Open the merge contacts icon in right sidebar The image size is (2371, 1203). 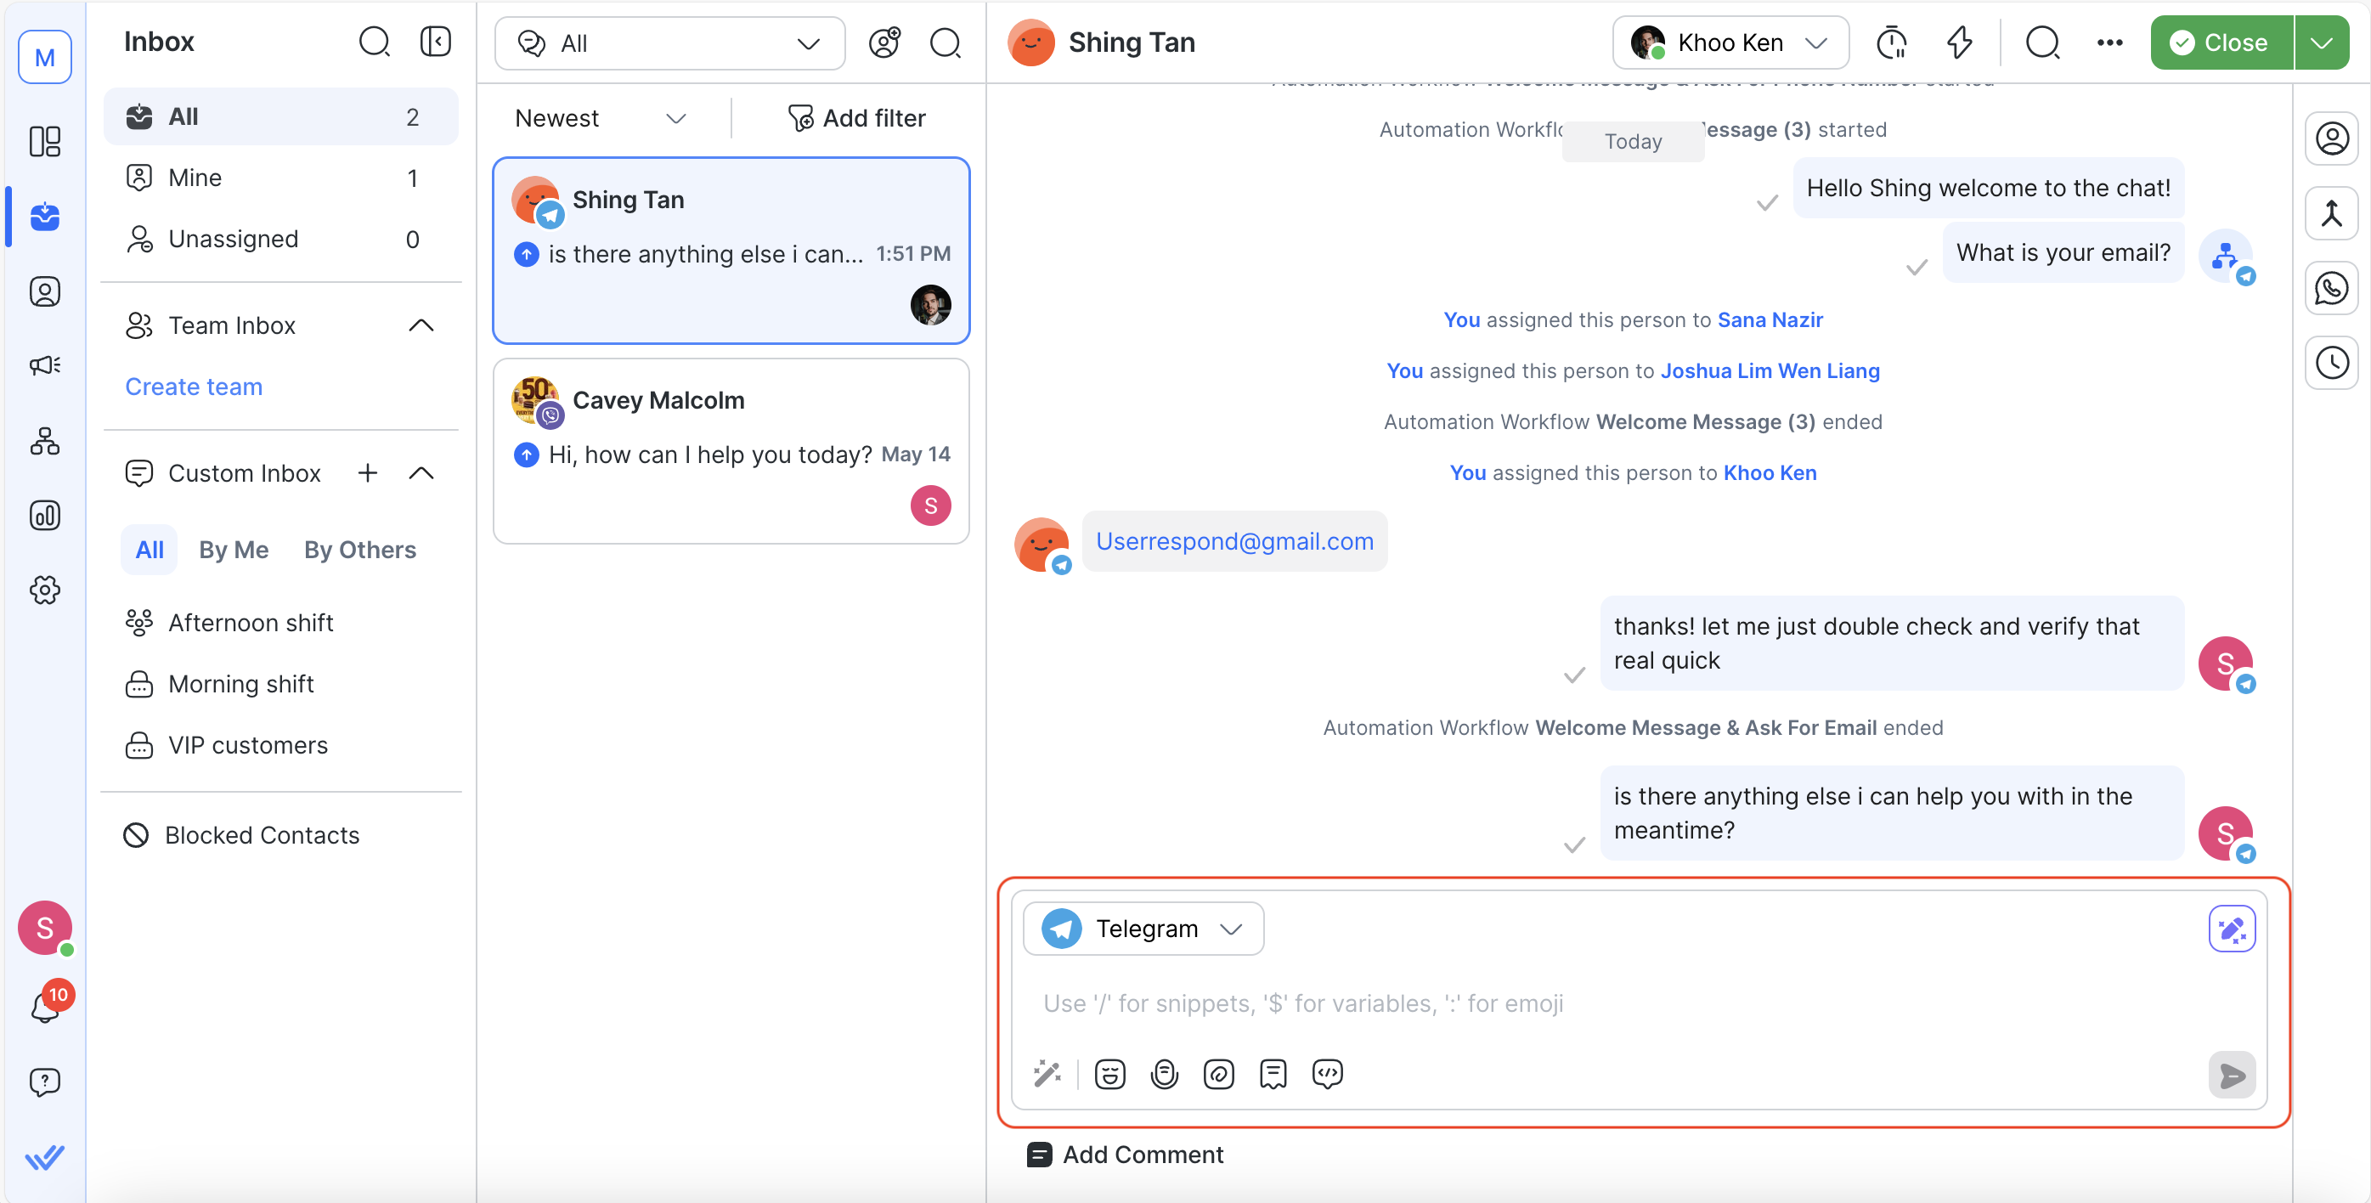[2330, 213]
